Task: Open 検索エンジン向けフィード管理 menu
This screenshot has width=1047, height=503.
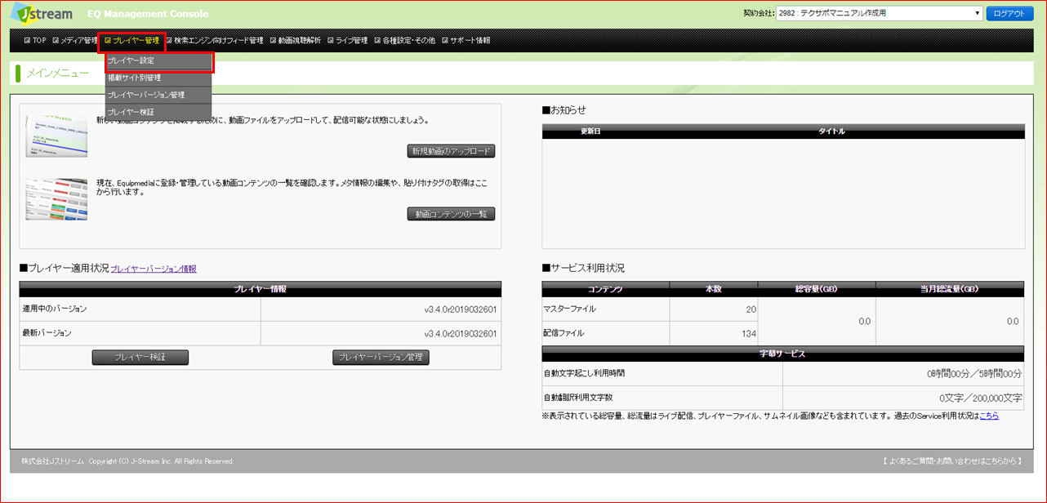Action: point(215,40)
